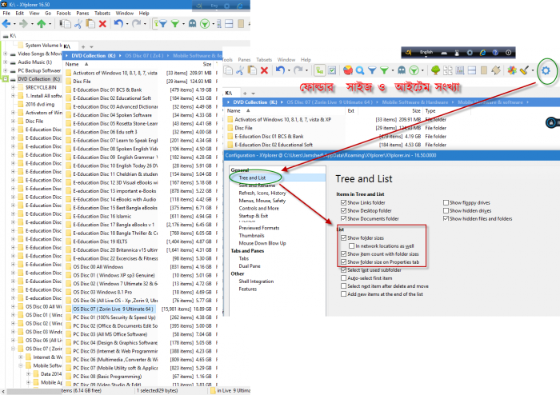Add new tab with plus button beside left K:\ tab

83,46
